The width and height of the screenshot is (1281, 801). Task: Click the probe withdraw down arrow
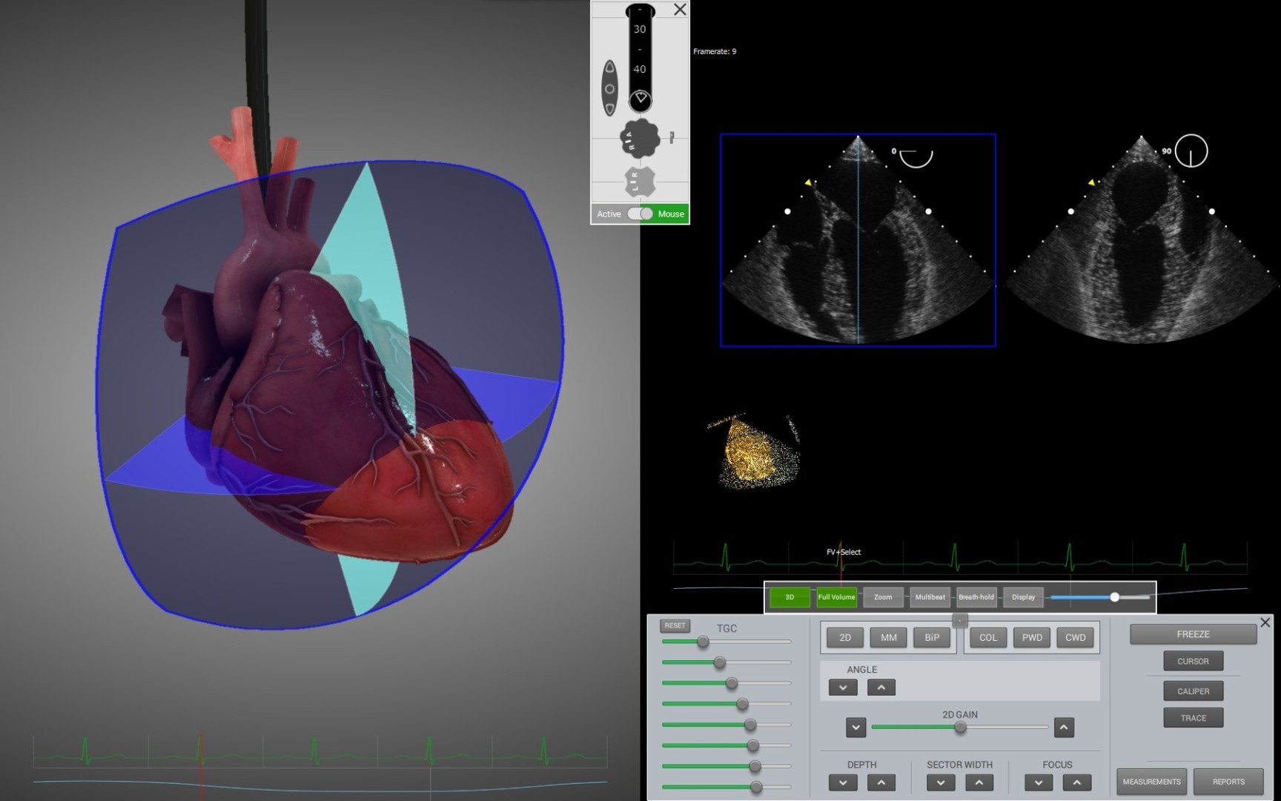(x=609, y=108)
